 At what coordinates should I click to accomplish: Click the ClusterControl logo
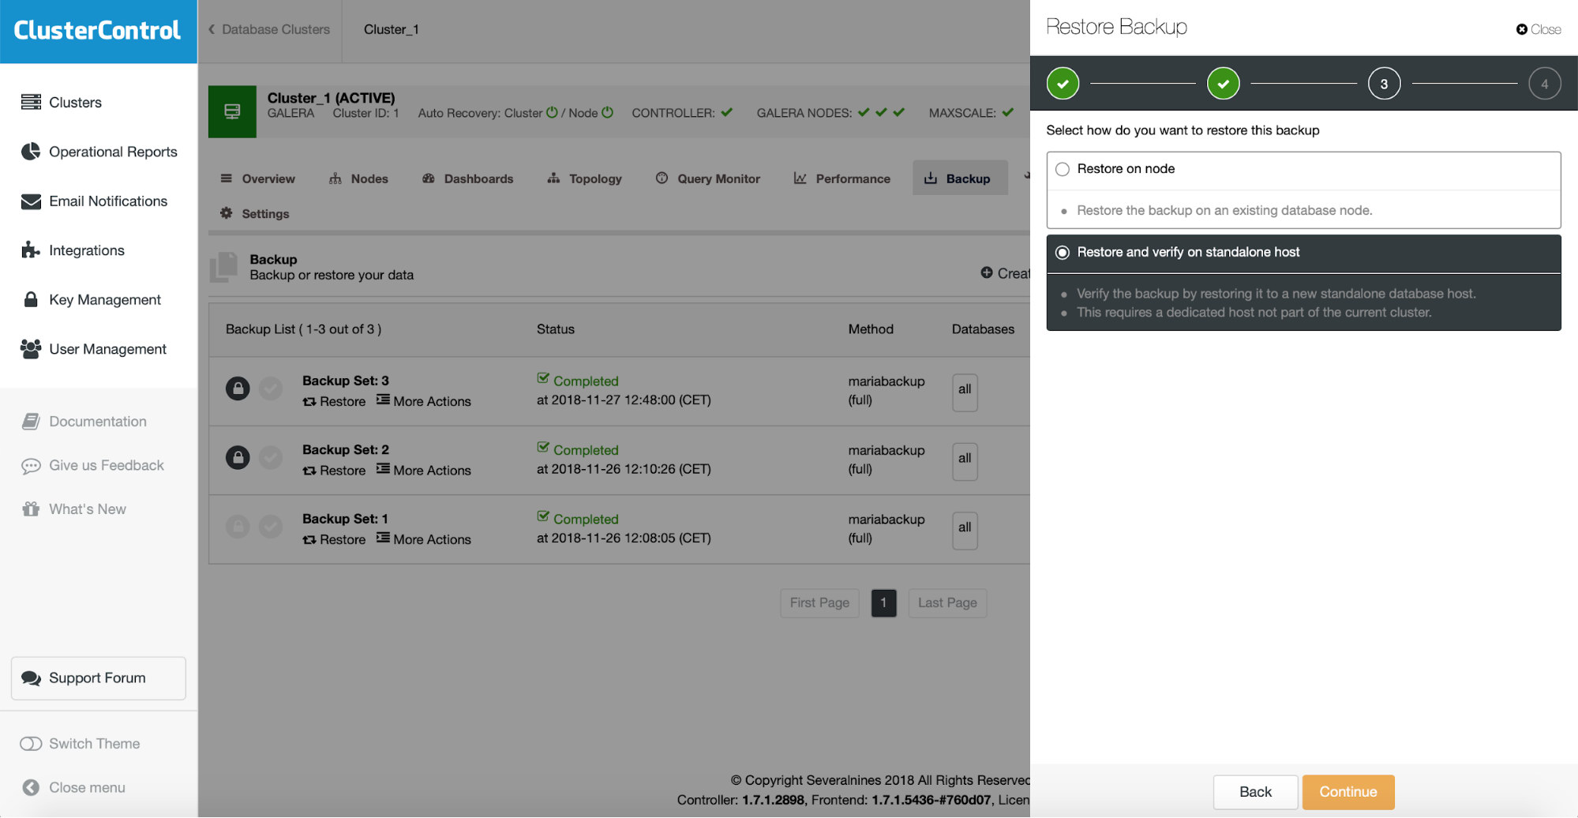click(x=97, y=30)
